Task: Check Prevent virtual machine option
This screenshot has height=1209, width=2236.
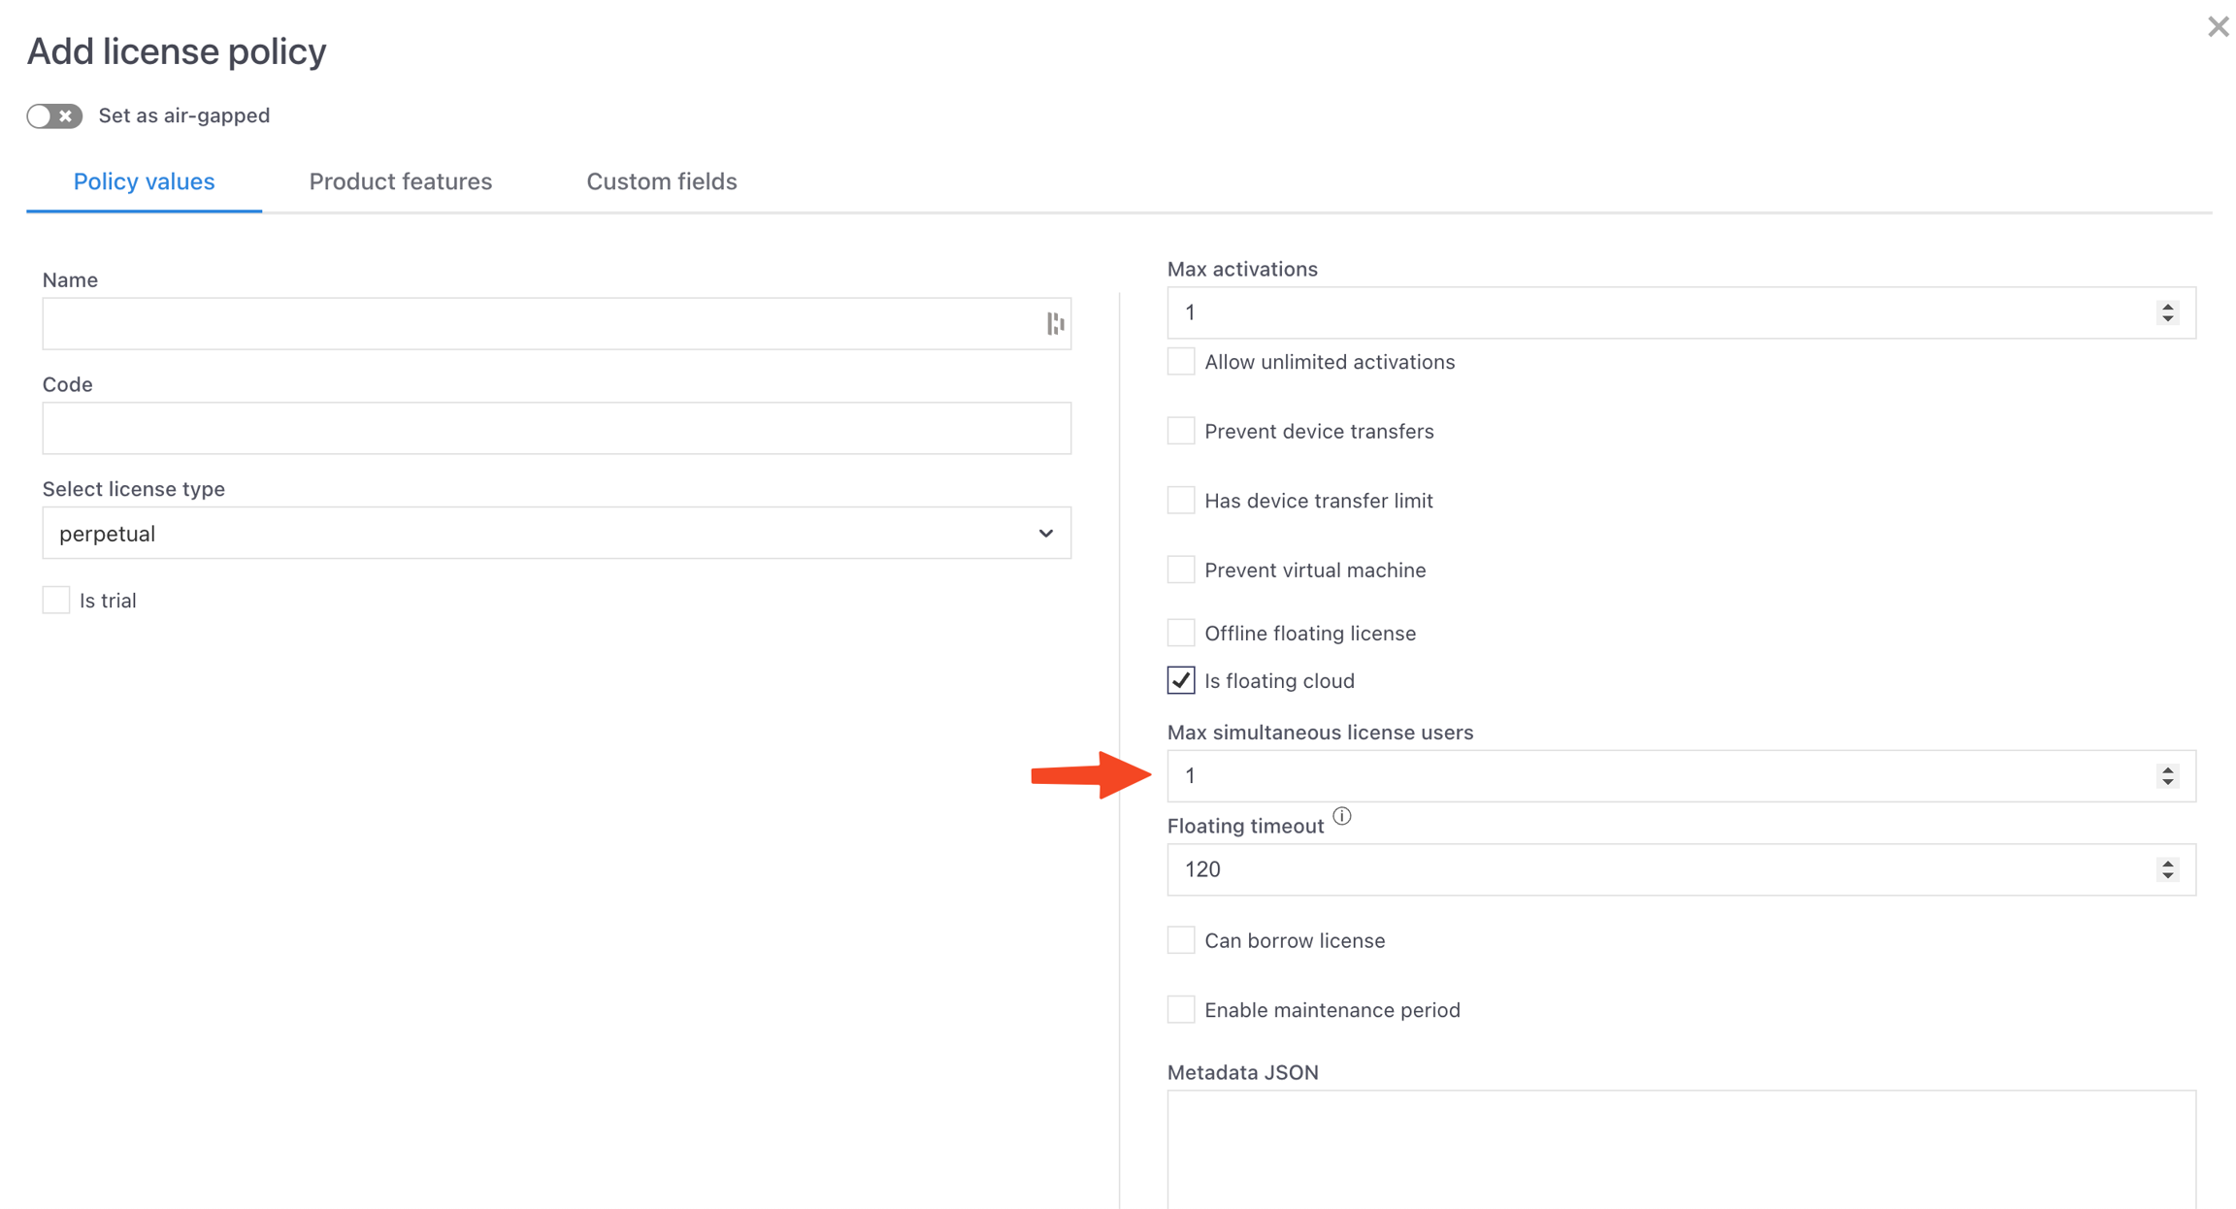Action: pyautogui.click(x=1181, y=570)
